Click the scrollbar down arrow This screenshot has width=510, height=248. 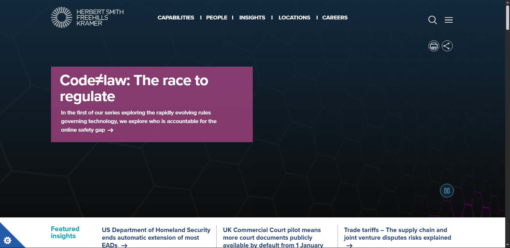507,245
